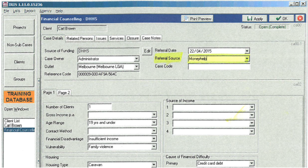Click the Caravan housing type value
The image size is (308, 168).
95,165
